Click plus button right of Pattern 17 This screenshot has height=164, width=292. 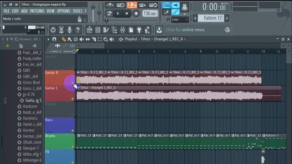point(227,18)
